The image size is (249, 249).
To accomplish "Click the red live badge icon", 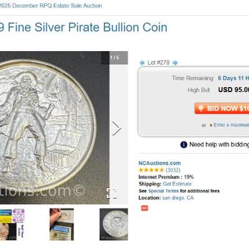I will [144, 208].
